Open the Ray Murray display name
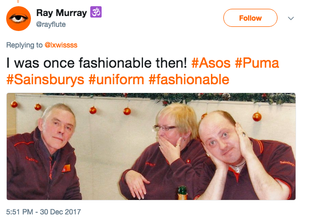 61,13
